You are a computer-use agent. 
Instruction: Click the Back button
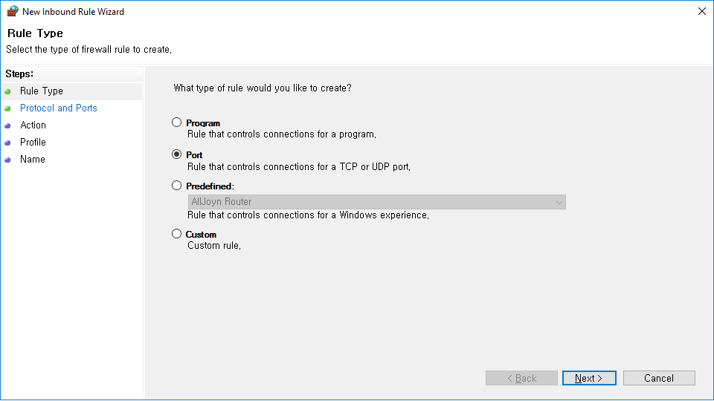pos(521,378)
